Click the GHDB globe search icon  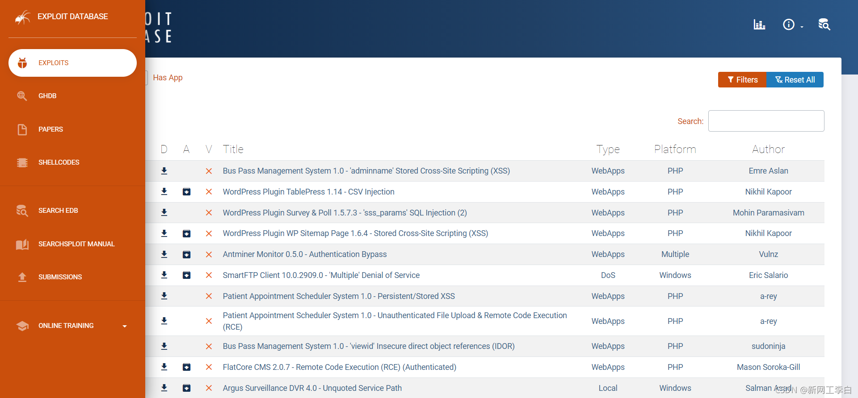coord(22,96)
